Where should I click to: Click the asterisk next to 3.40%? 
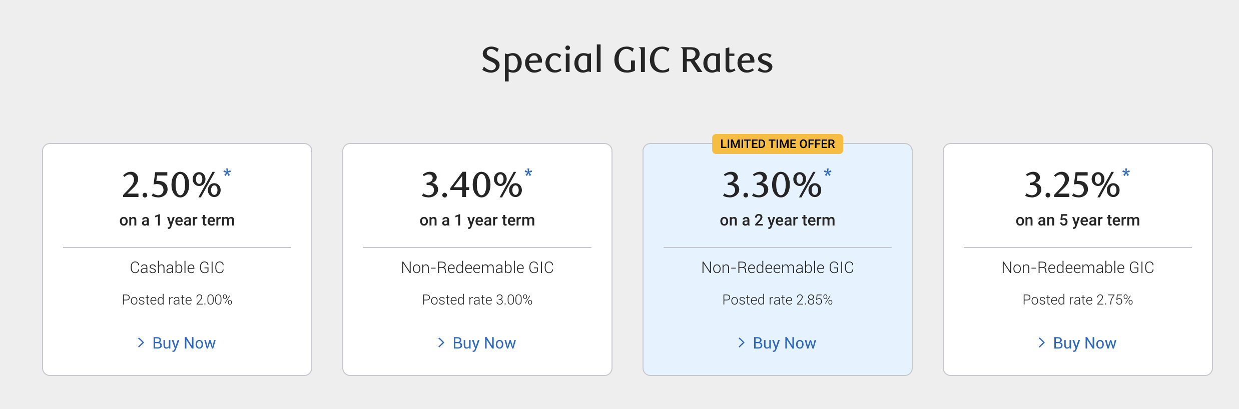point(528,173)
